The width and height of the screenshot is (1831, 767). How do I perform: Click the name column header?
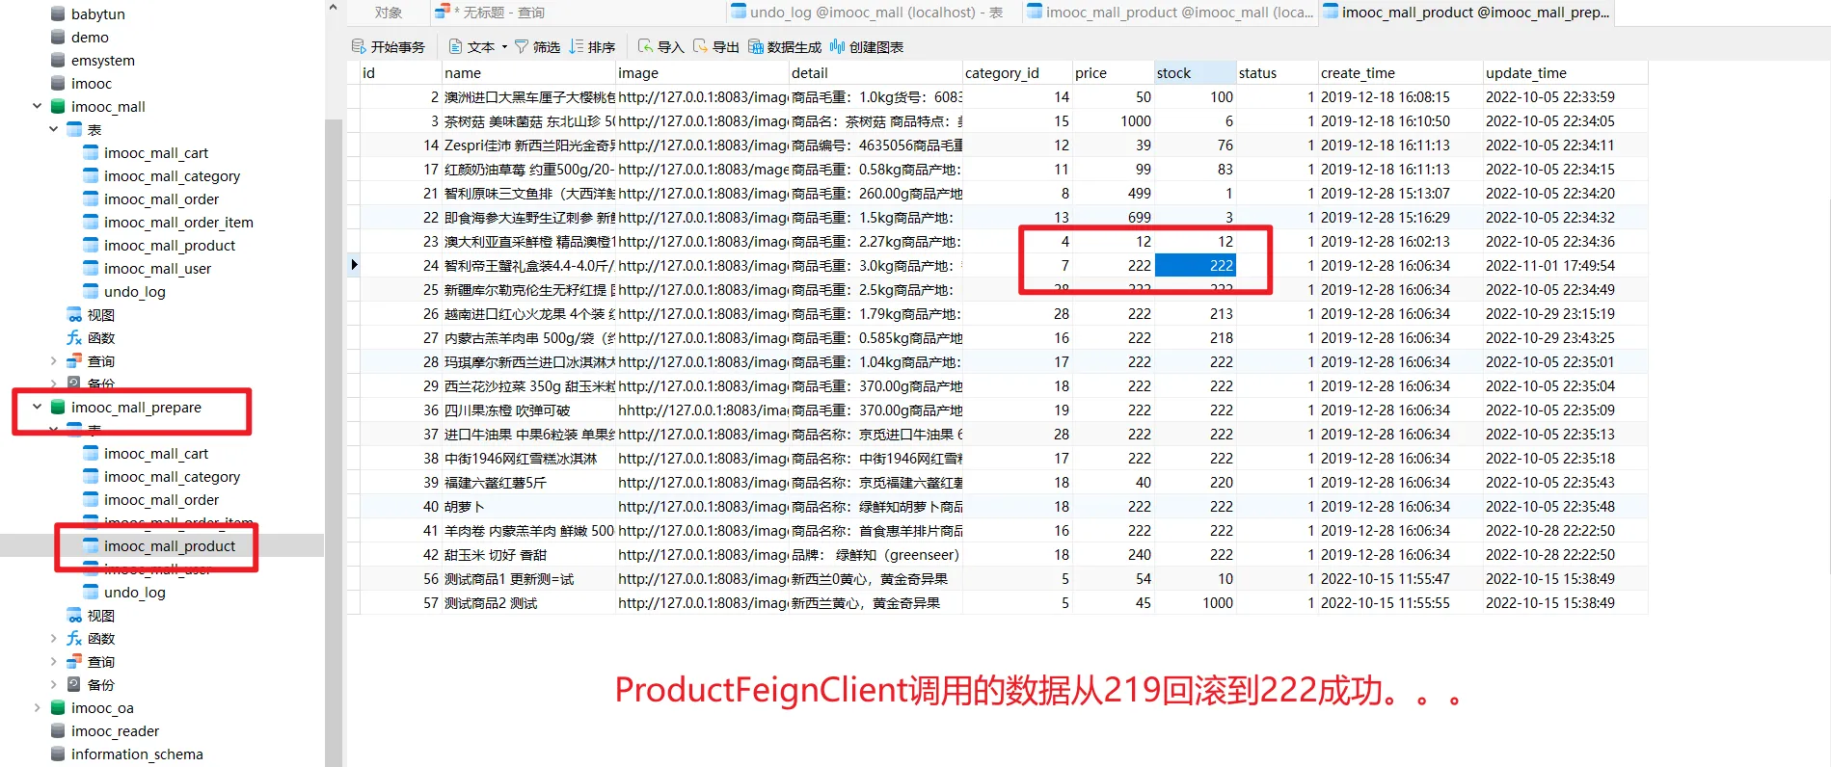click(528, 72)
